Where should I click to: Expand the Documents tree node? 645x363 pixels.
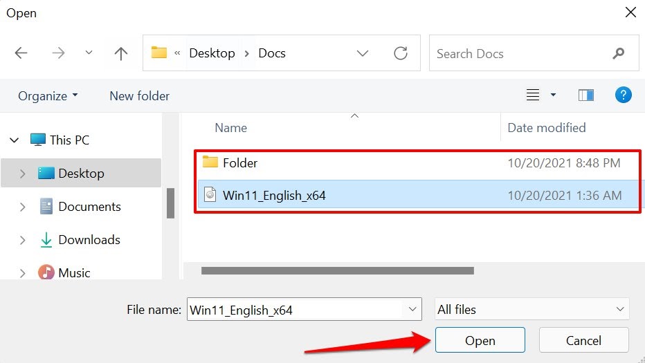(x=23, y=207)
